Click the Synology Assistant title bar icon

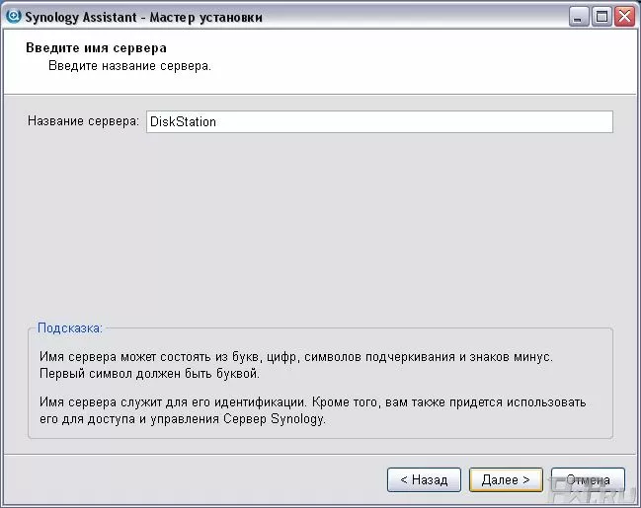point(13,17)
